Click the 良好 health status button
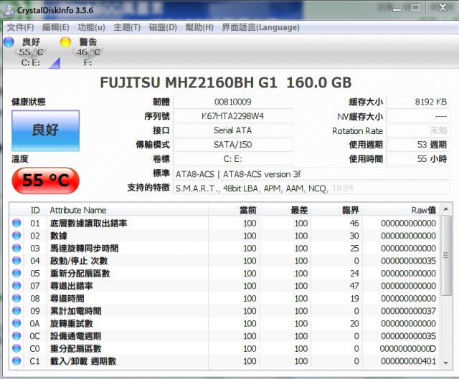 (x=45, y=130)
